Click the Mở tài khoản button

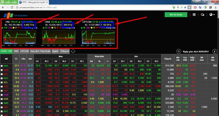[x=176, y=15]
